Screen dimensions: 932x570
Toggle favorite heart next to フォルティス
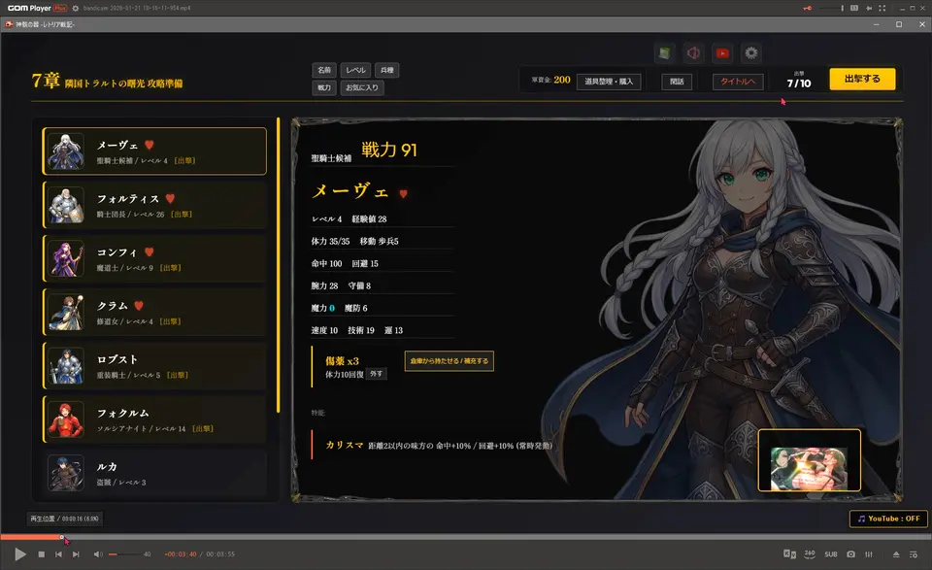pyautogui.click(x=170, y=199)
